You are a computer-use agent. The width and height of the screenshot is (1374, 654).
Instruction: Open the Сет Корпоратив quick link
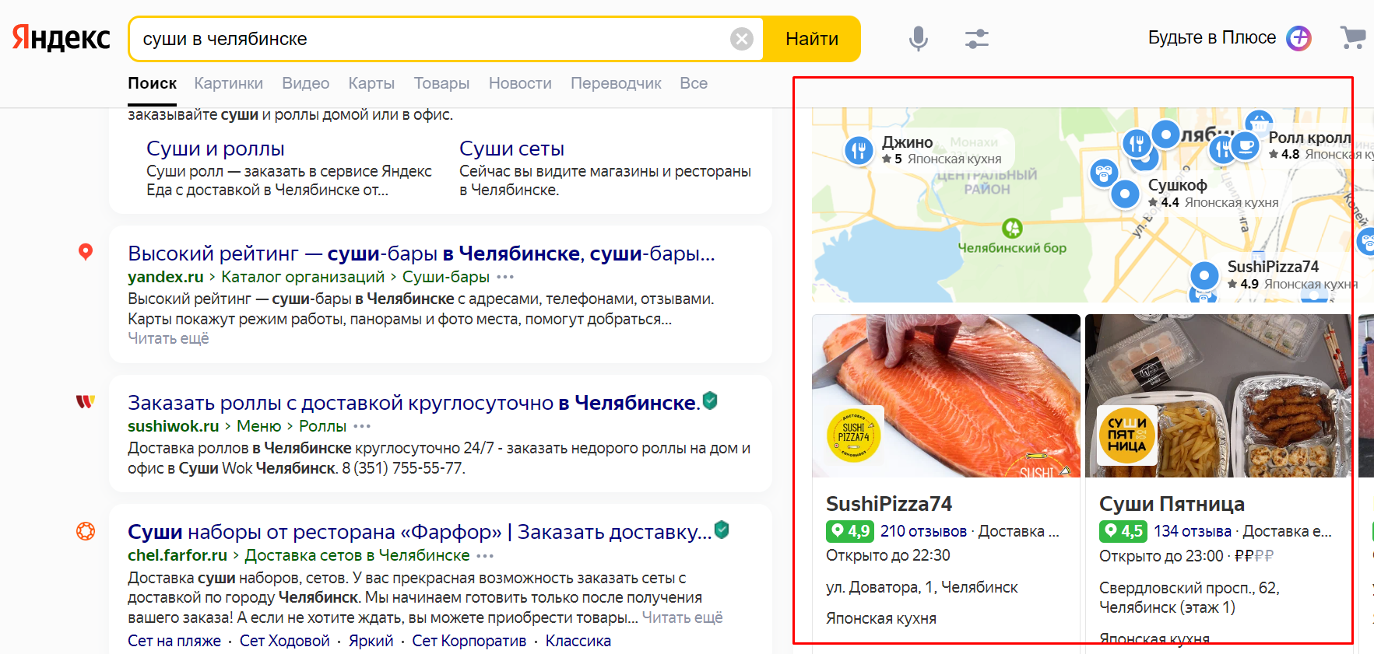(469, 641)
